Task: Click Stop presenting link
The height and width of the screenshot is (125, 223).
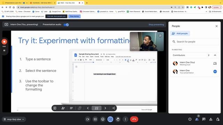Action: (x=156, y=25)
